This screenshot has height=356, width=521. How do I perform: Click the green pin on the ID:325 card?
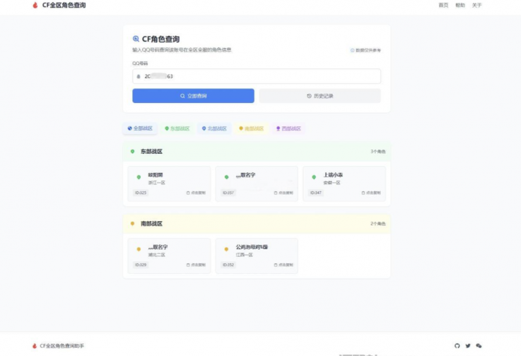click(139, 177)
